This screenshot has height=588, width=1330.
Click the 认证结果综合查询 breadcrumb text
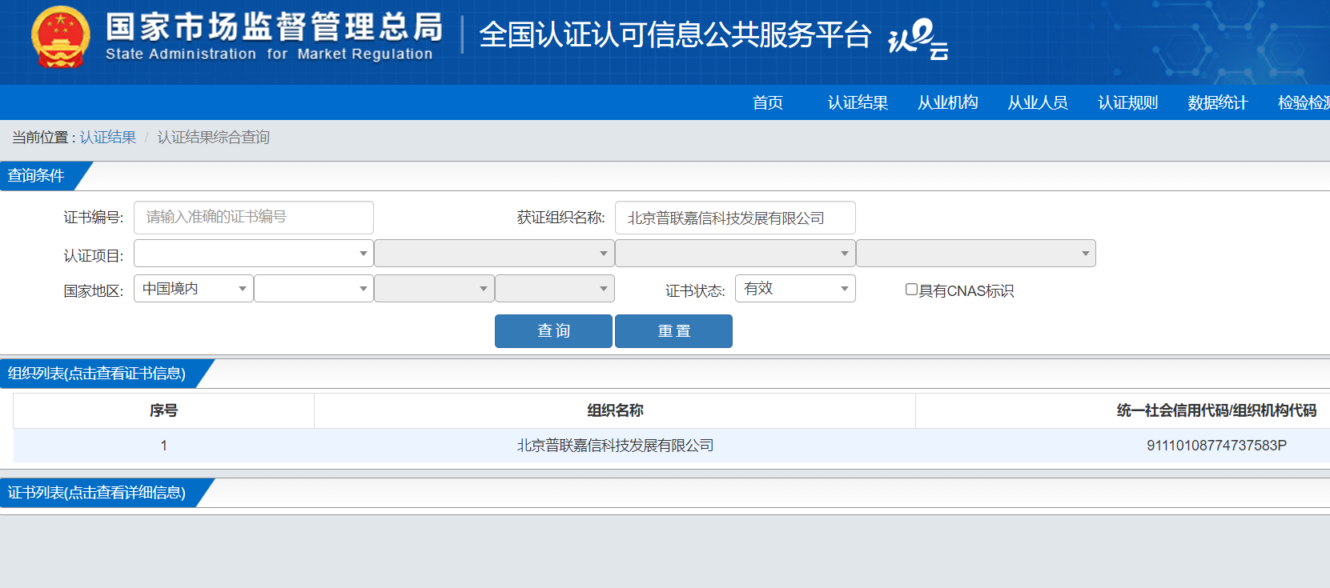(x=213, y=138)
